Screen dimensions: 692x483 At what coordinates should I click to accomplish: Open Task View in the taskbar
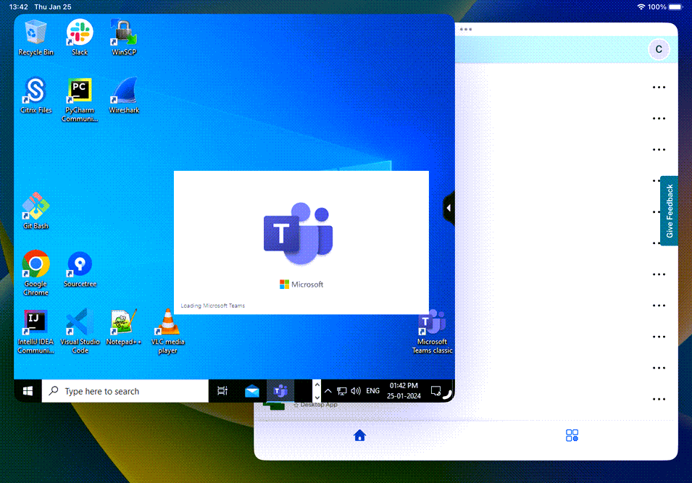[x=222, y=391]
